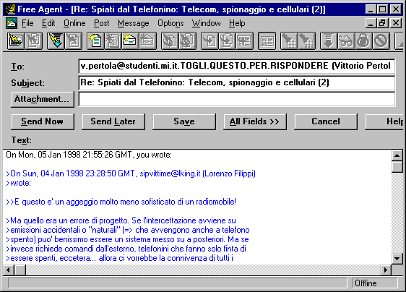Click the grayed Get Selected Article Bodies icon
The width and height of the screenshot is (406, 292).
point(74,40)
